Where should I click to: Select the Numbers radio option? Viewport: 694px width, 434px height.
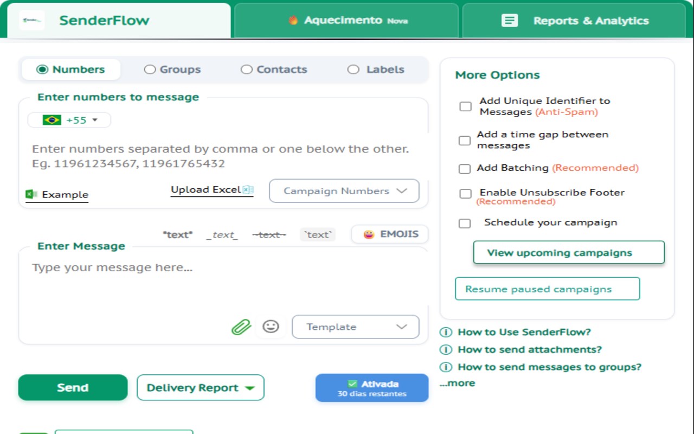pos(42,69)
